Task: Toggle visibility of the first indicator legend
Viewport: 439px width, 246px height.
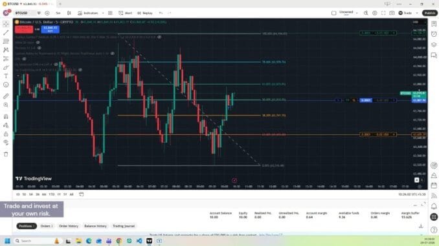Action: (159, 37)
